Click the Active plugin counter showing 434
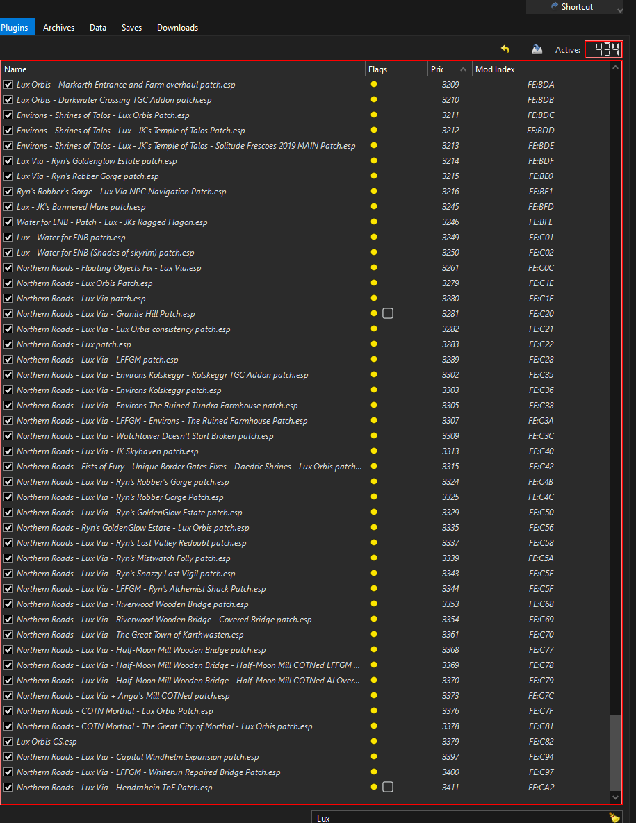Screen dimensions: 636x823 pos(603,49)
